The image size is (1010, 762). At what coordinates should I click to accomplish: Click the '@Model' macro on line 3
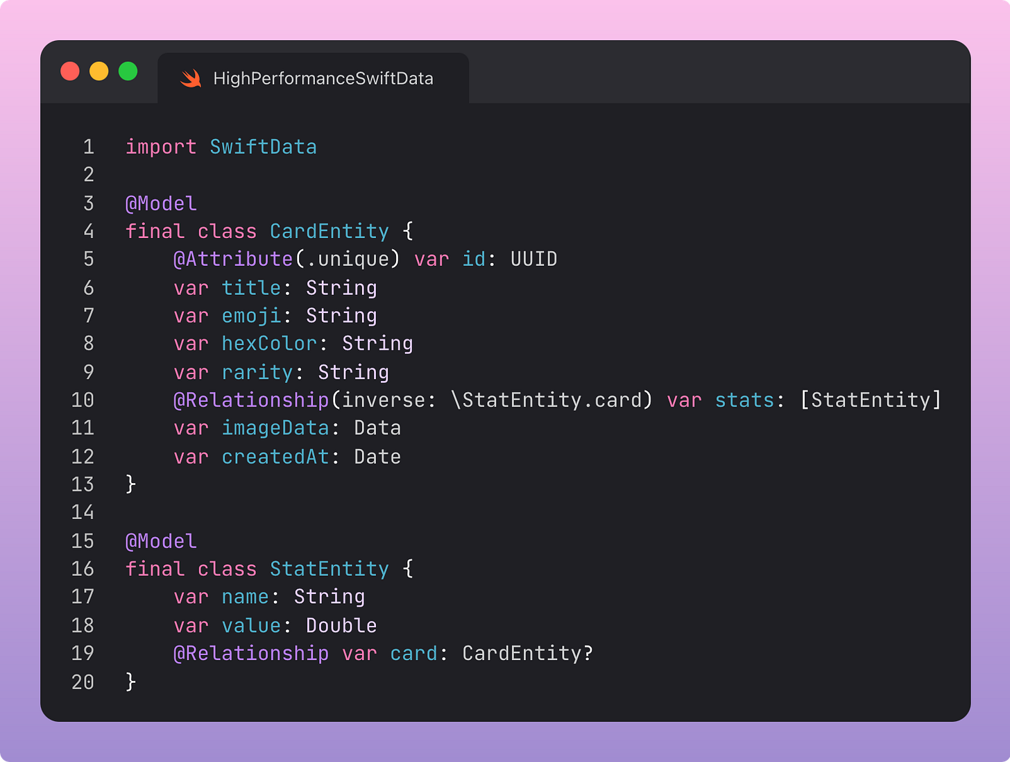pos(161,203)
